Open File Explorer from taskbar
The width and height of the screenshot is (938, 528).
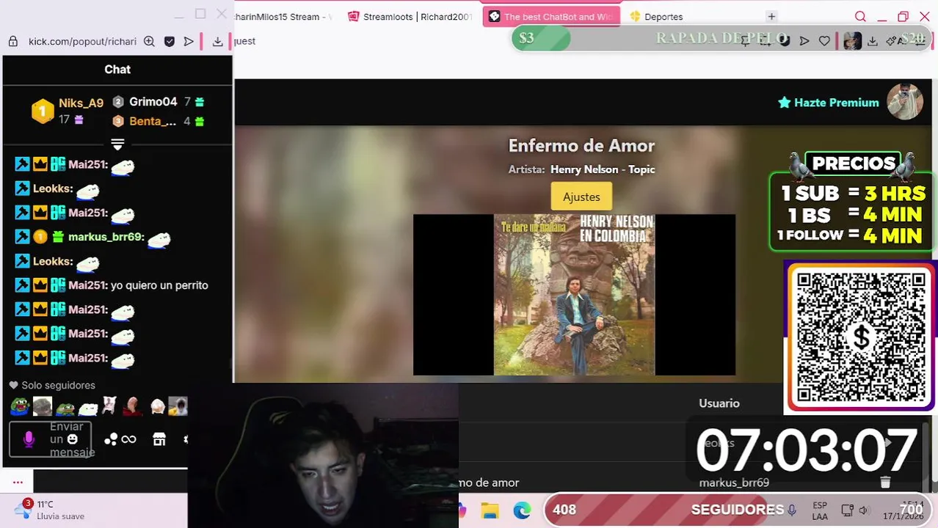click(x=490, y=510)
